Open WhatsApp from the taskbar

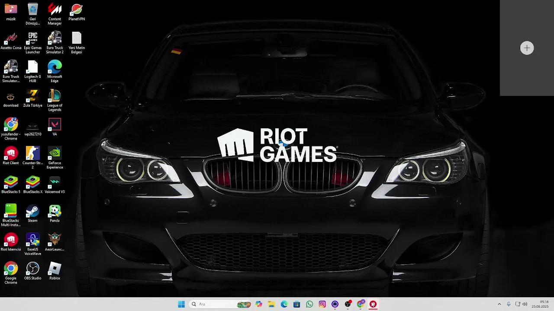309,304
